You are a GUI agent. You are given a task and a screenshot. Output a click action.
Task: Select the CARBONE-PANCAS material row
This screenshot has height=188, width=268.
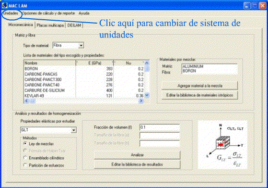coord(84,74)
